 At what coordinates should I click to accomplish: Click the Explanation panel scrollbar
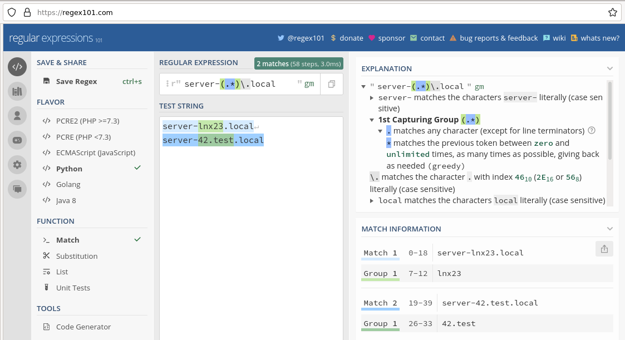pos(610,120)
